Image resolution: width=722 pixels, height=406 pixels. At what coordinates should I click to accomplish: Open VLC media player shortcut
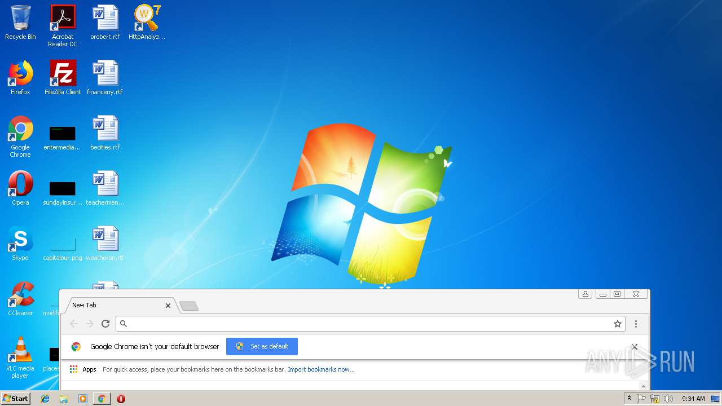pos(20,358)
